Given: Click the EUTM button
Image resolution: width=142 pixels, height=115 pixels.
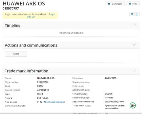Looking at the screenshot, I should point(16,54).
